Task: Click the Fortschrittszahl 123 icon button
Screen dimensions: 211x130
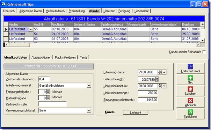Action: (x=190, y=68)
